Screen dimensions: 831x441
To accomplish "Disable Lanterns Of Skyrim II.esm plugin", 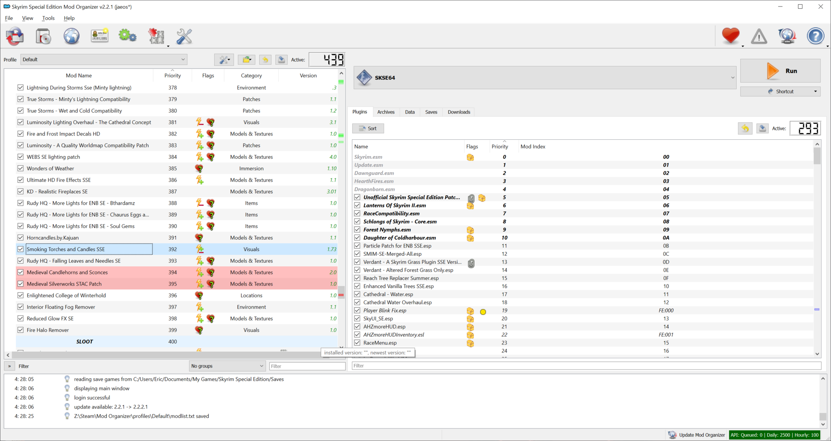I will 357,205.
